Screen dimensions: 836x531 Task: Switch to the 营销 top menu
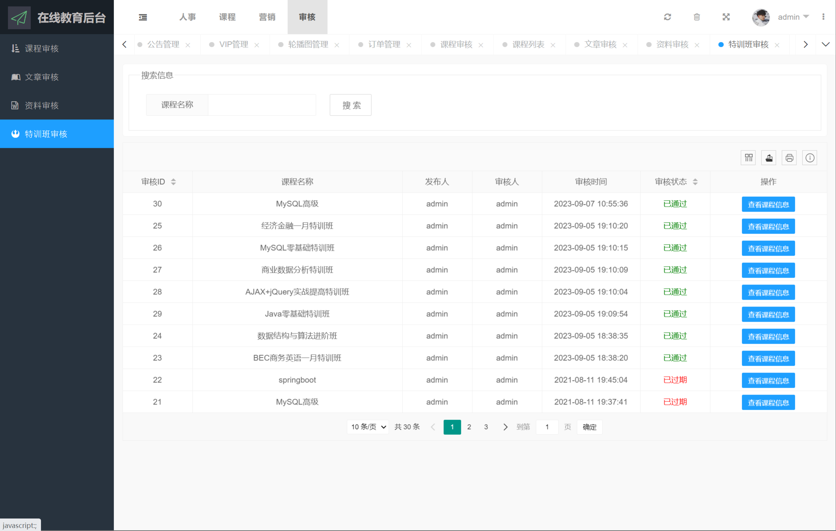click(x=267, y=17)
